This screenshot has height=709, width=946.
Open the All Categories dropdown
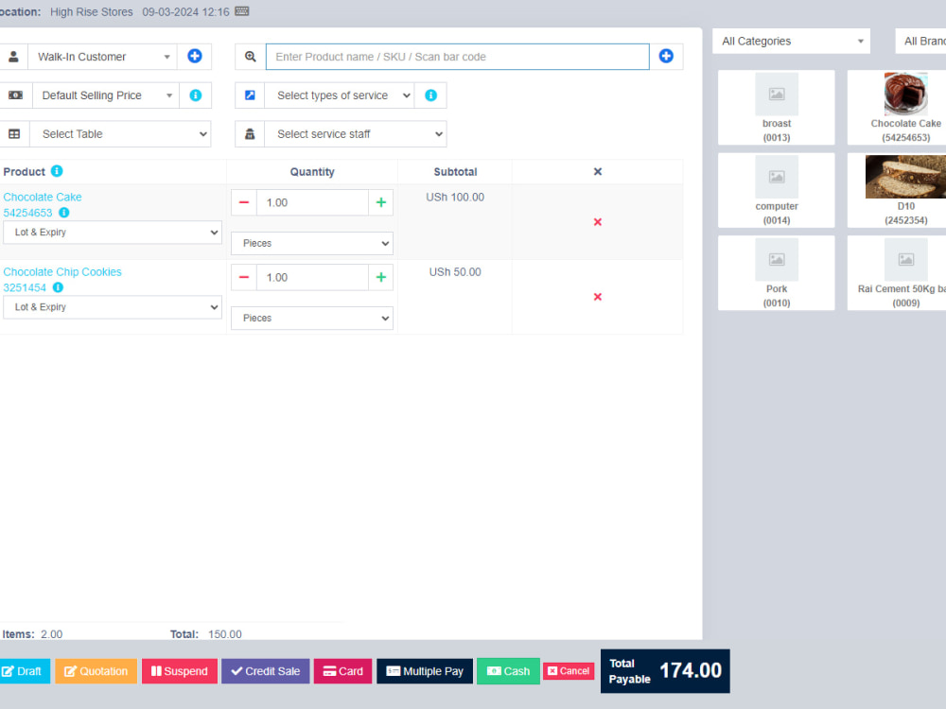tap(791, 41)
